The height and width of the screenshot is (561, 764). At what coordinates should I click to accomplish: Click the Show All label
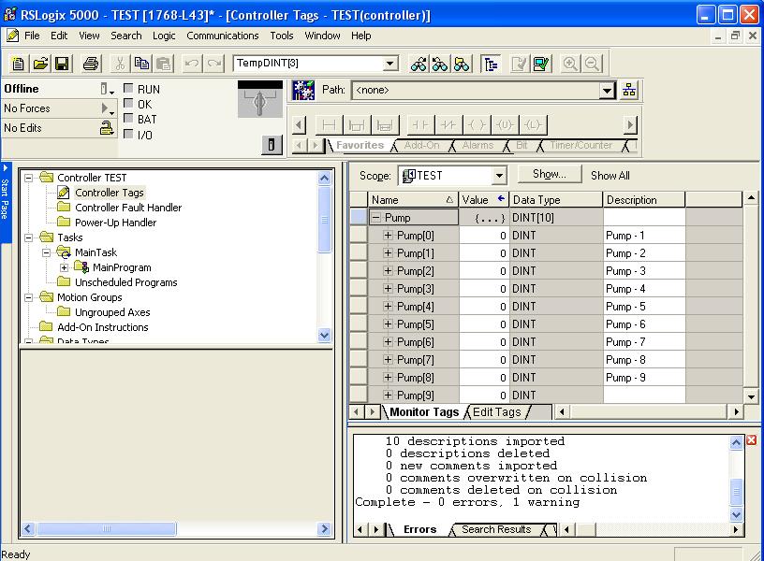pos(610,175)
